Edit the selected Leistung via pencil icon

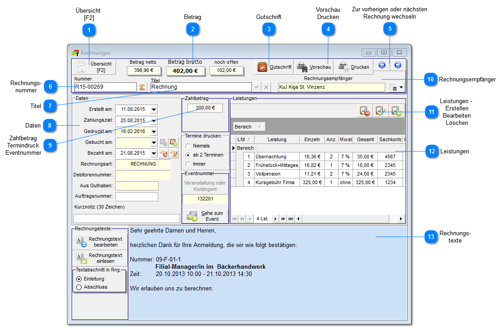point(380,111)
